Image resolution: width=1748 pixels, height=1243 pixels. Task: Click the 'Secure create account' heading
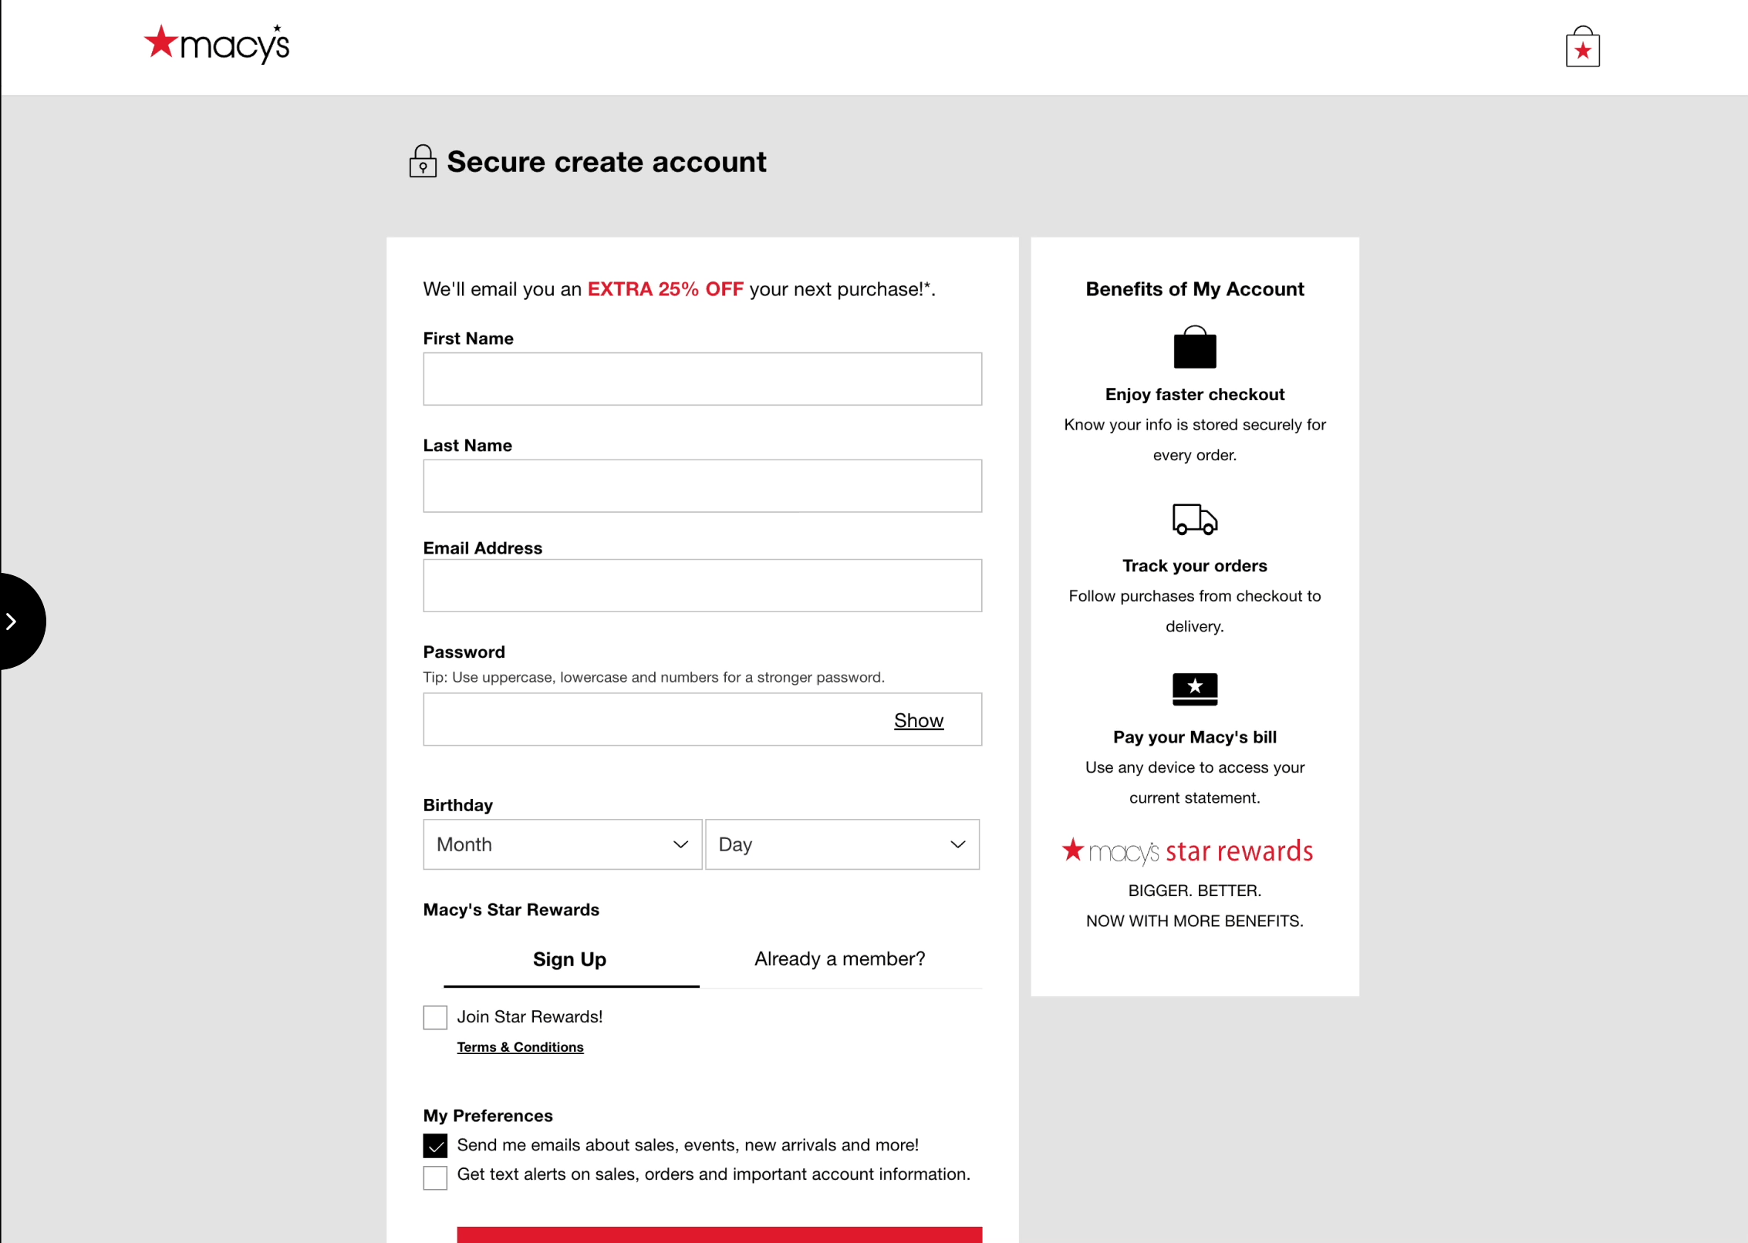click(606, 162)
